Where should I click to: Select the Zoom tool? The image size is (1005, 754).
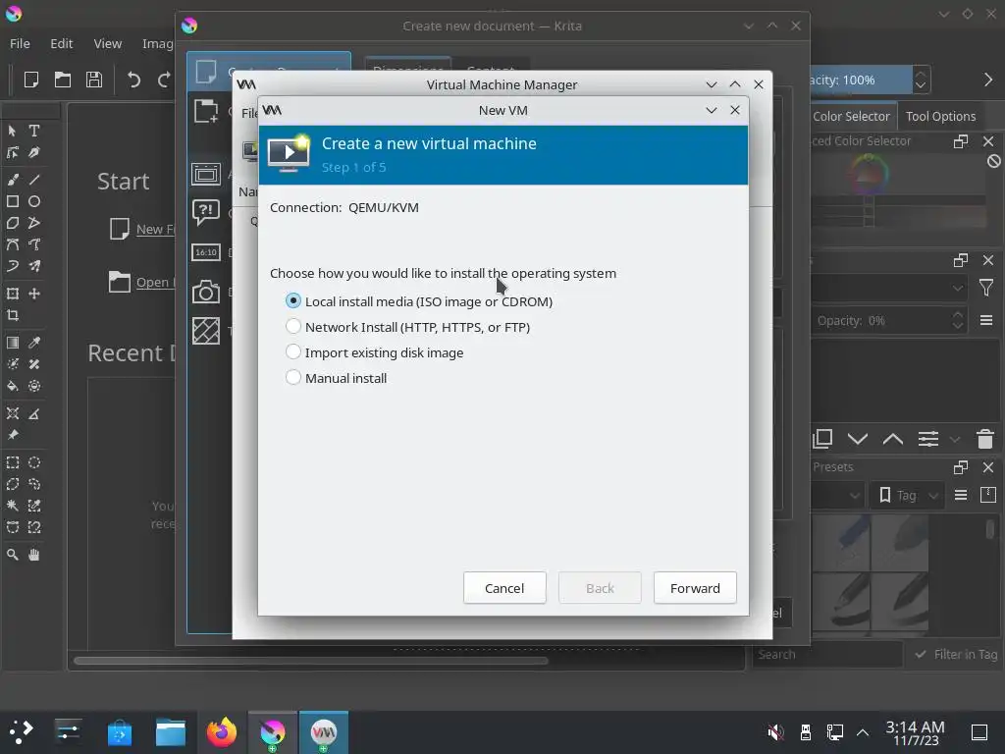[12, 555]
